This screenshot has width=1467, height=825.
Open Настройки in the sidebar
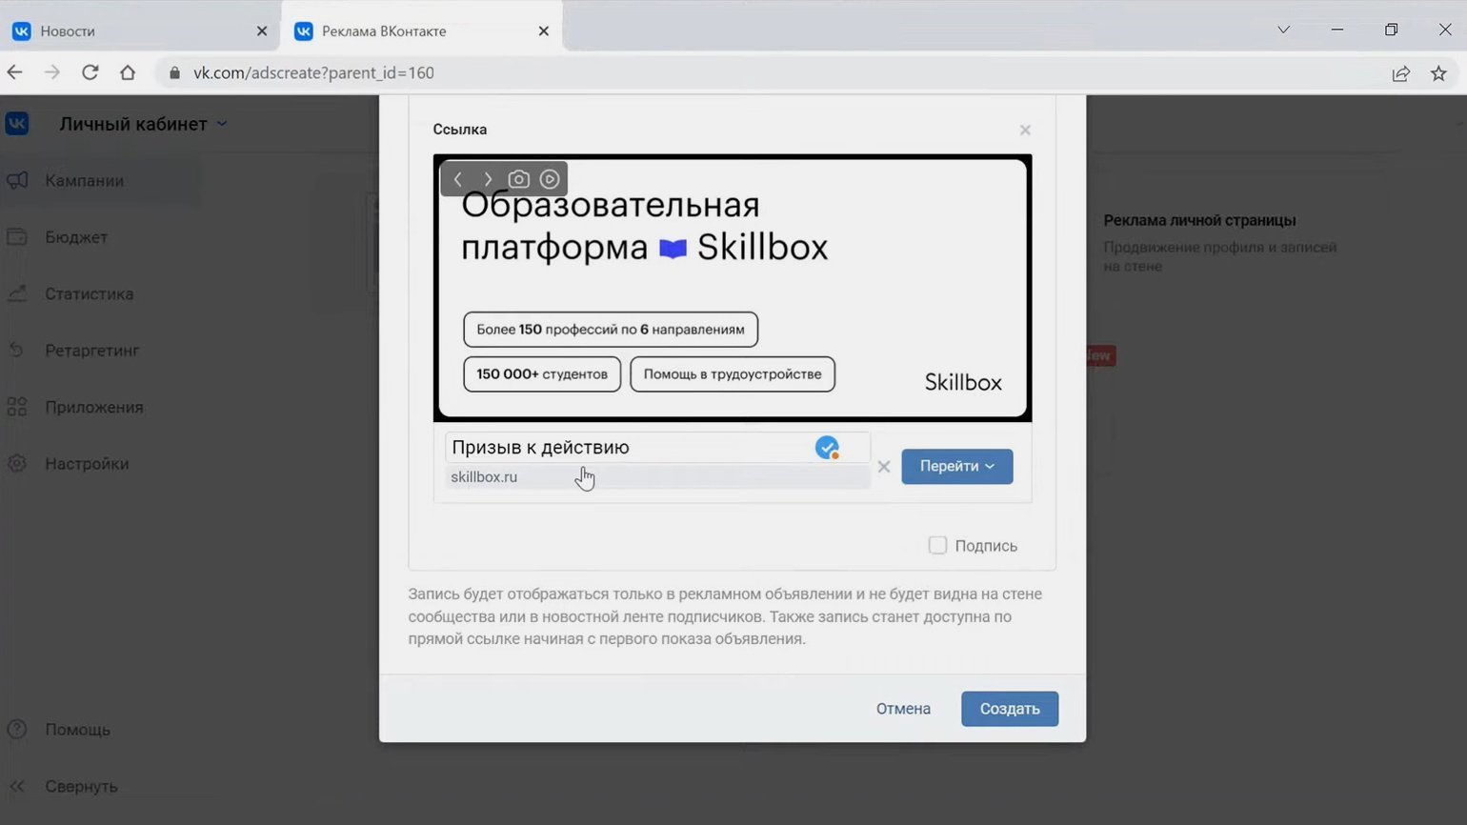point(87,464)
